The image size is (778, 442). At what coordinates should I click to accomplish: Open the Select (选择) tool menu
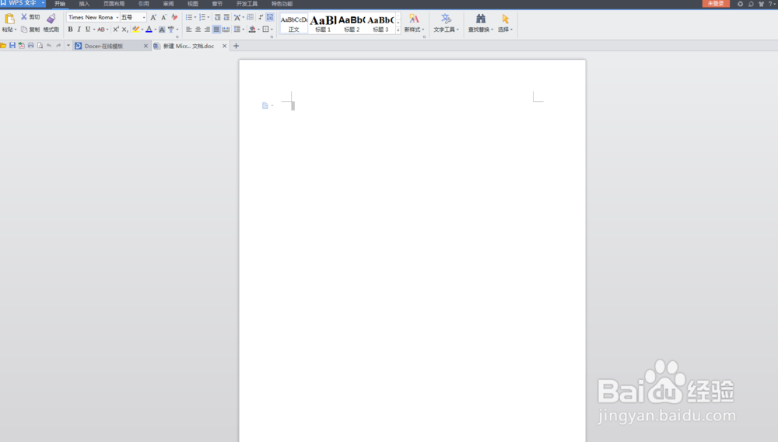[x=505, y=23]
